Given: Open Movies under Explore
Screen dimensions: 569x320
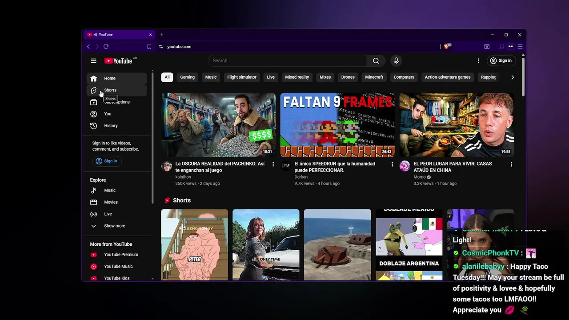Looking at the screenshot, I should click(116, 202).
